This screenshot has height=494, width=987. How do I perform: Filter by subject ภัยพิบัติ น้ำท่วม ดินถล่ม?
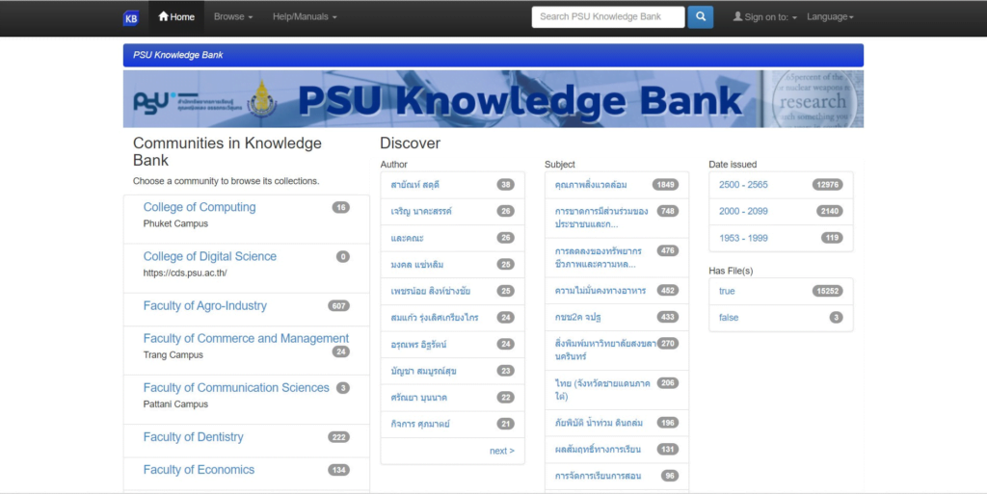599,423
